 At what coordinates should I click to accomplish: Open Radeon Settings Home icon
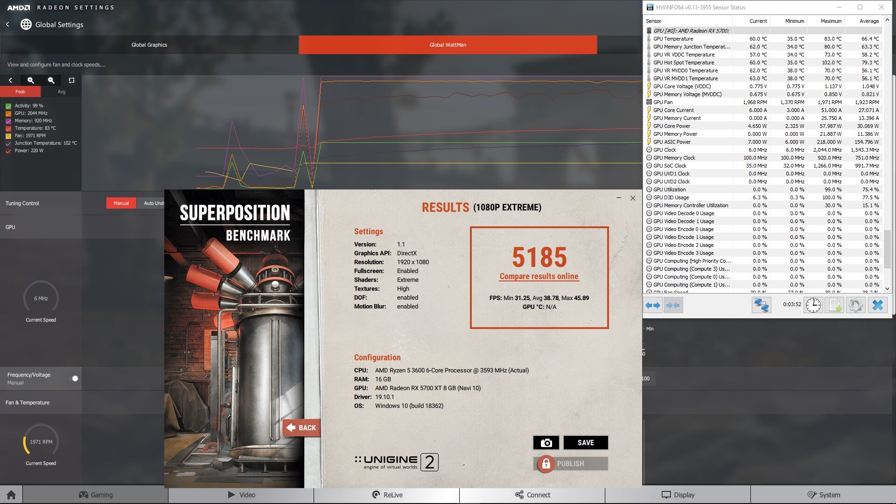pyautogui.click(x=11, y=495)
